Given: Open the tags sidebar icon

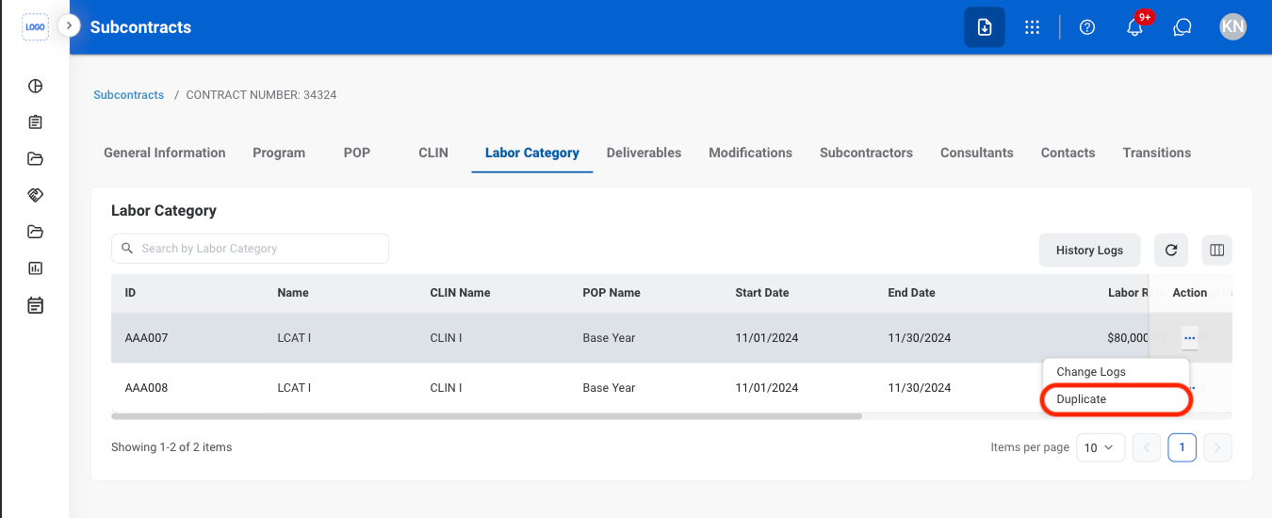Looking at the screenshot, I should [x=36, y=195].
